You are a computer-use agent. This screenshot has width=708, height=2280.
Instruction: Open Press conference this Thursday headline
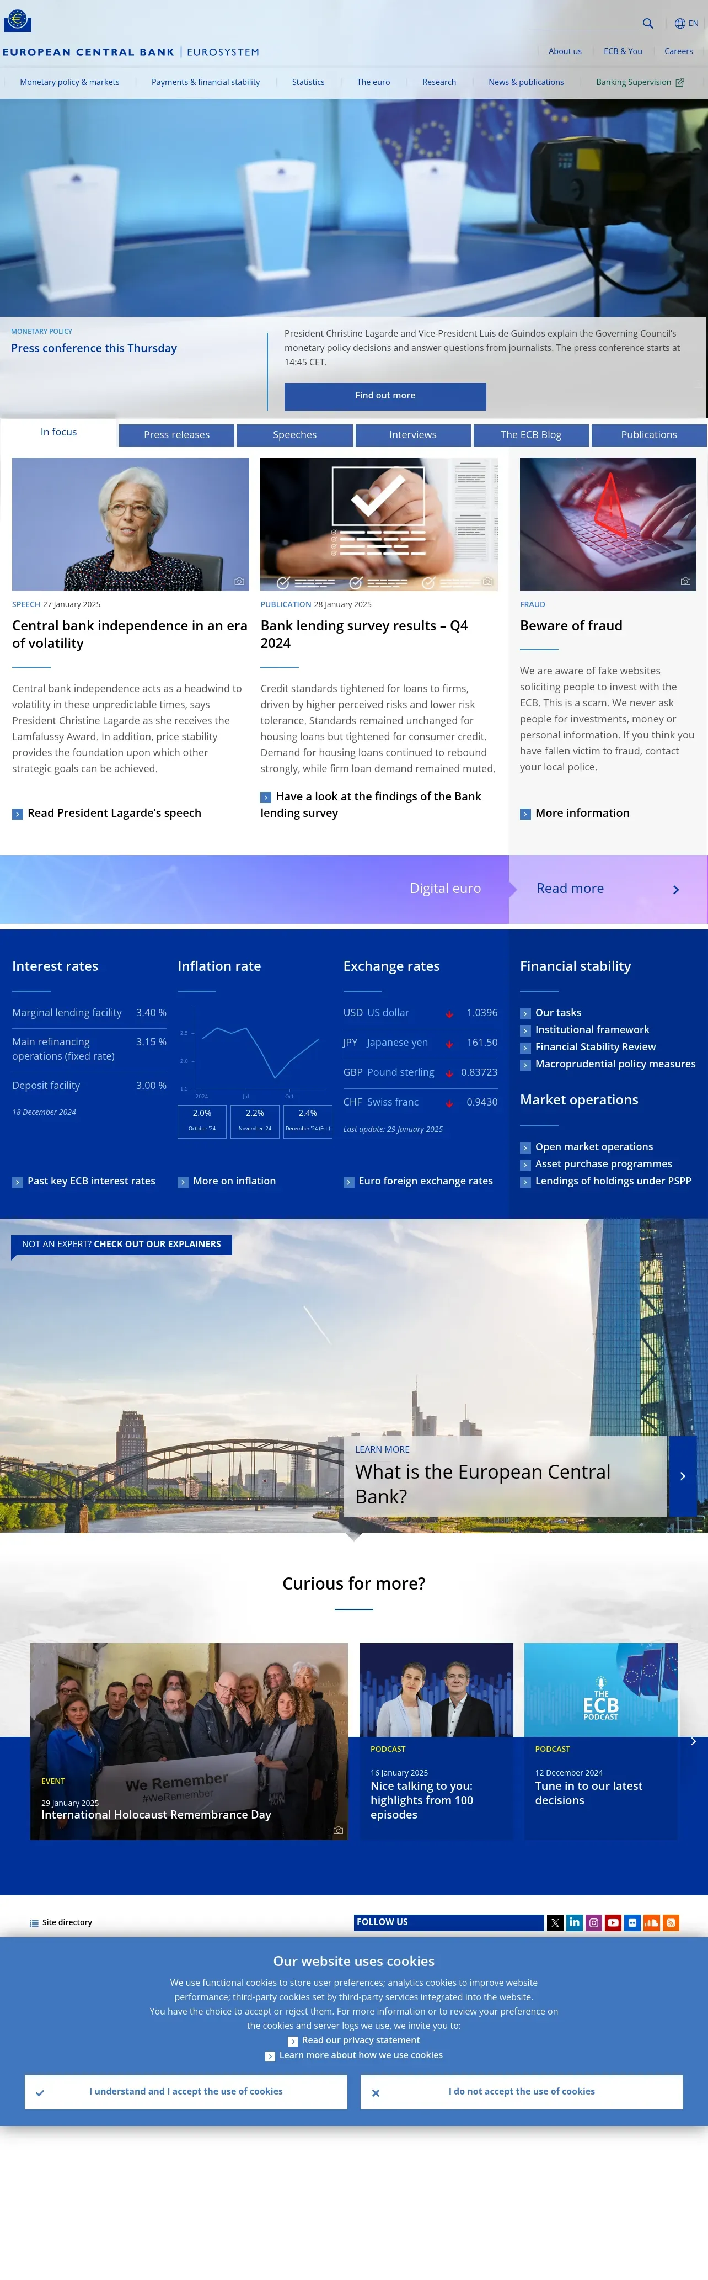[94, 348]
